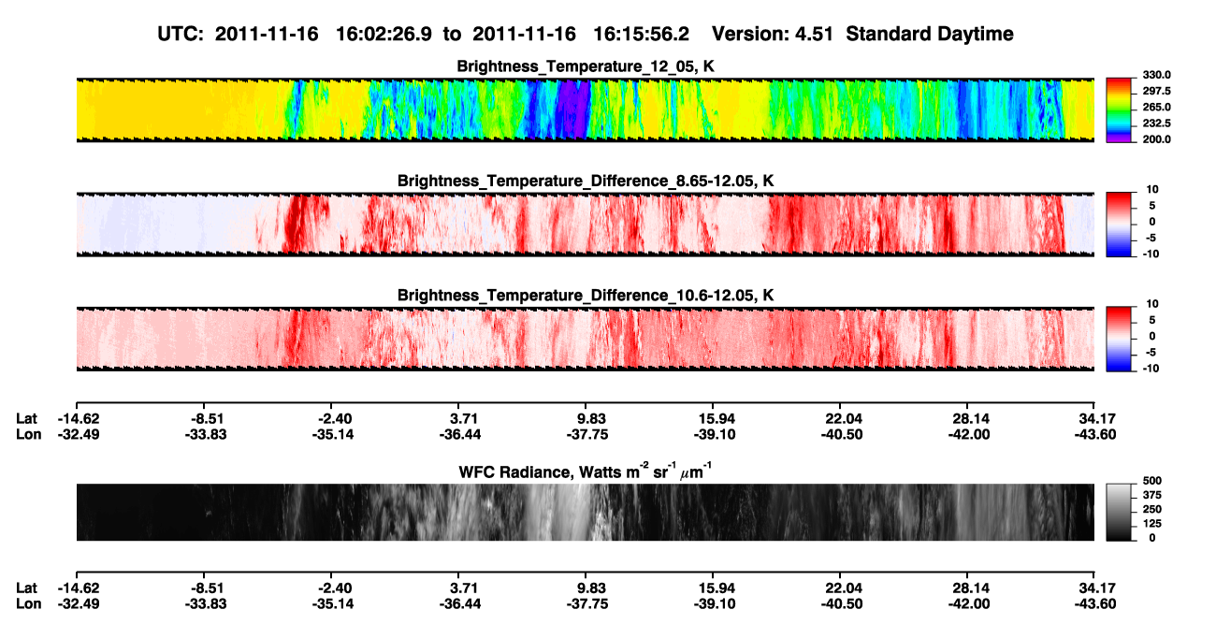Click latitude -8.51 on the upper axis

click(x=205, y=418)
